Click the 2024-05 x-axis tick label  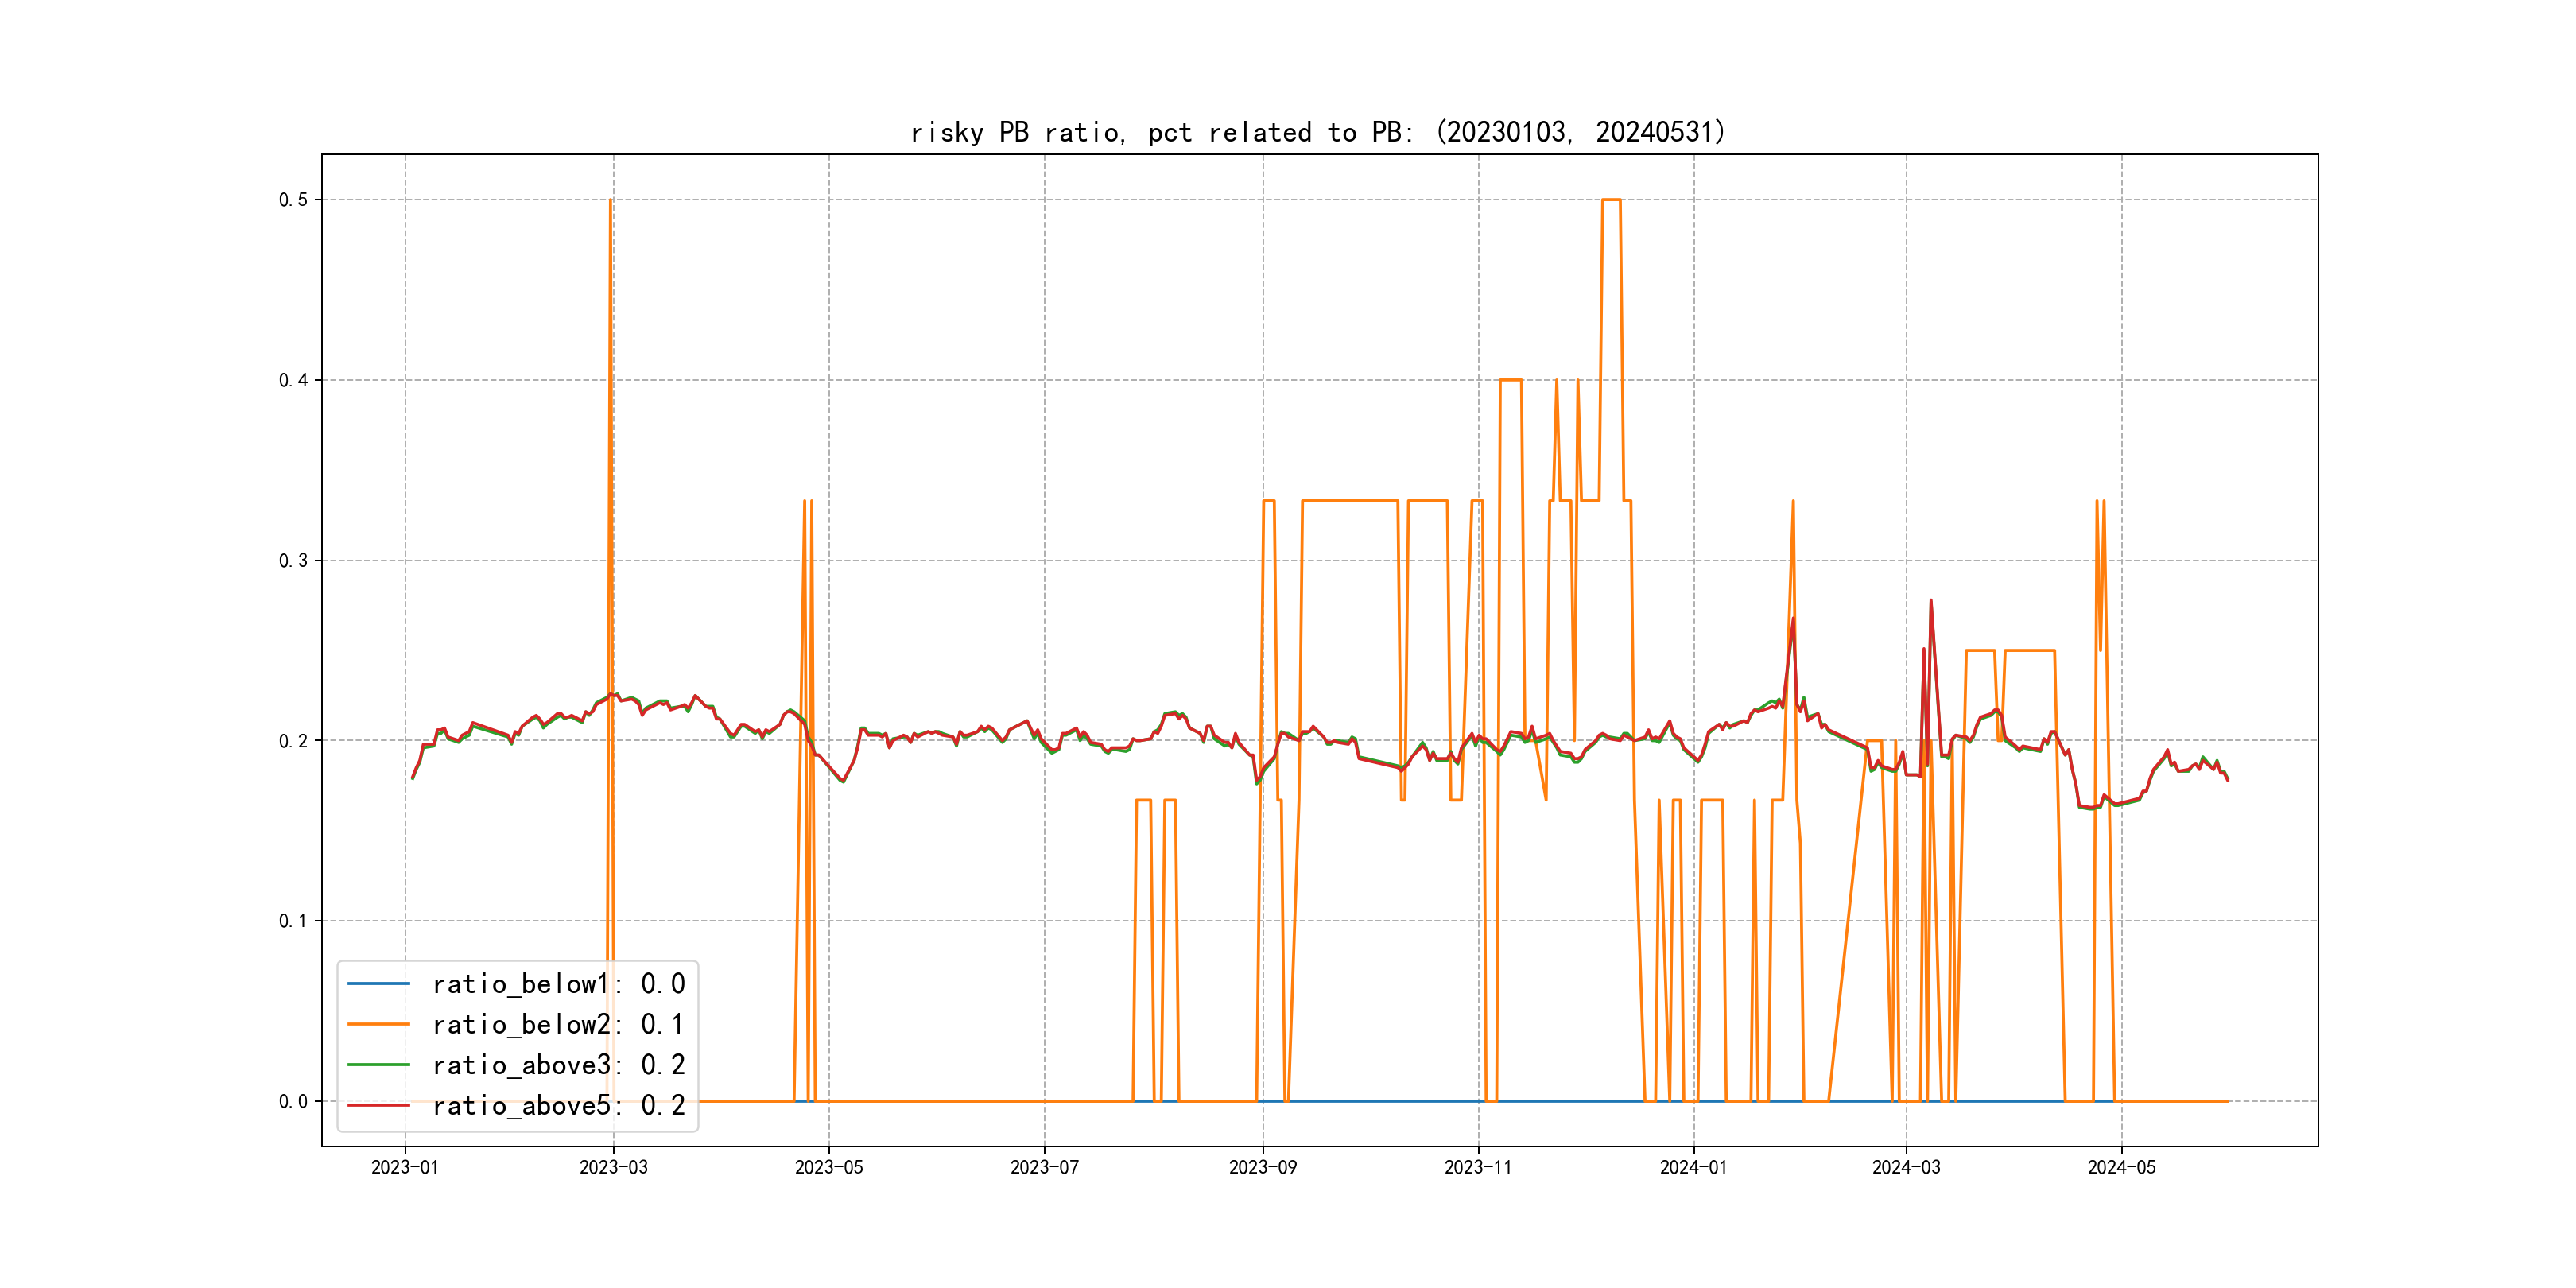(x=2121, y=1167)
